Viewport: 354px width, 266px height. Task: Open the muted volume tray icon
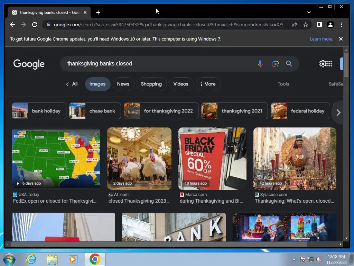tap(319, 260)
